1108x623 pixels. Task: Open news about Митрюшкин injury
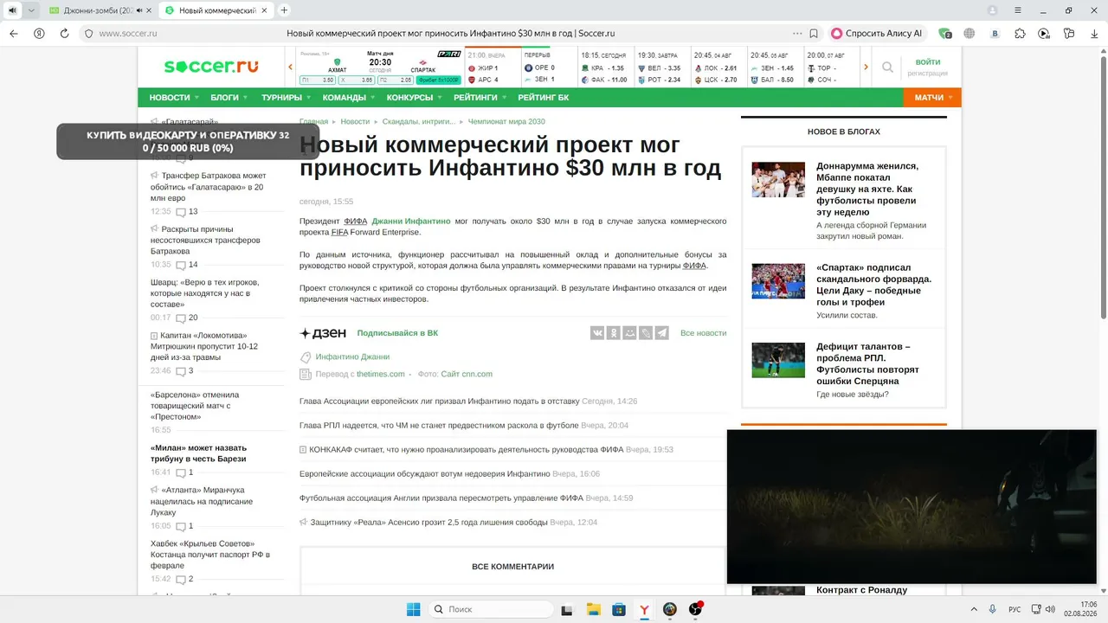pos(204,346)
